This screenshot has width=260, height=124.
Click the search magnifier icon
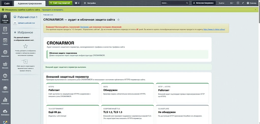pyautogui.click(x=187, y=3)
